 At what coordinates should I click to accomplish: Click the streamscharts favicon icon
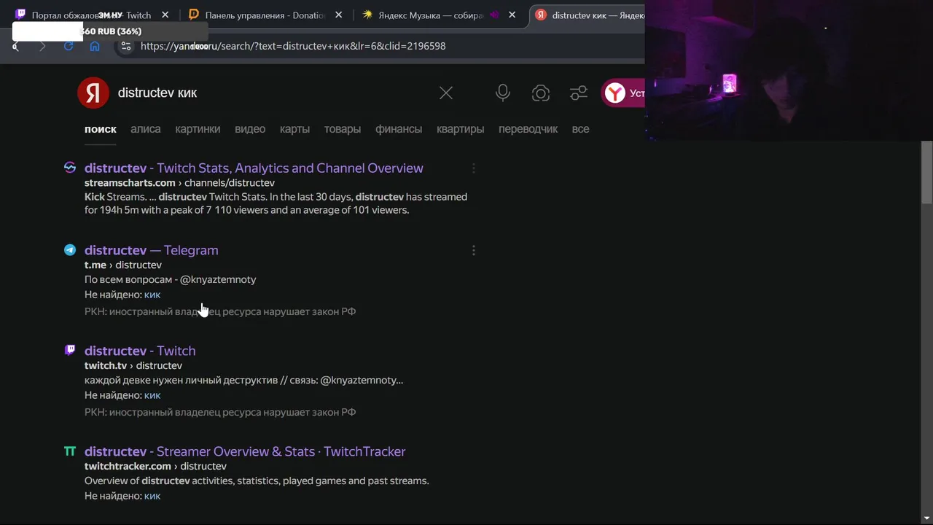(70, 168)
